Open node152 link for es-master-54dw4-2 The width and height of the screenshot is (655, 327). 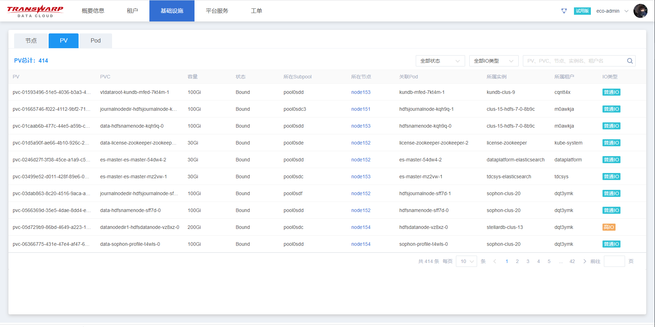[361, 160]
